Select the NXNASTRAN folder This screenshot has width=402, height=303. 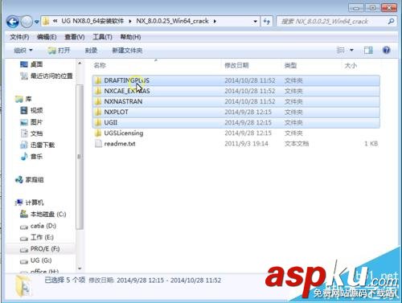pos(236,101)
